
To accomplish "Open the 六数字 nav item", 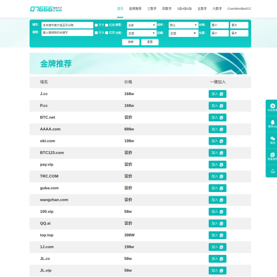I will click(x=217, y=9).
